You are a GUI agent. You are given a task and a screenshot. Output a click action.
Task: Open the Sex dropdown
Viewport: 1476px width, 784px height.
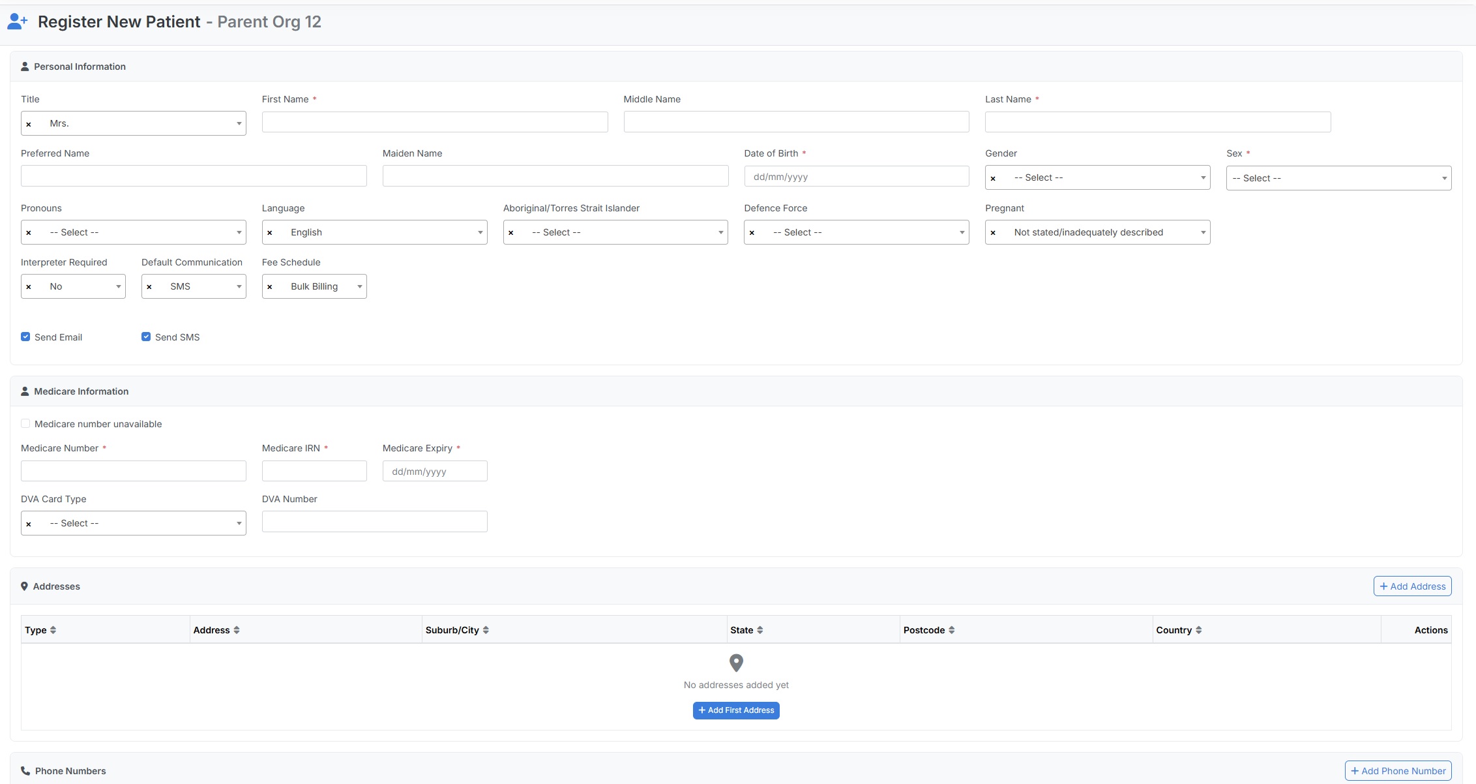(x=1338, y=178)
